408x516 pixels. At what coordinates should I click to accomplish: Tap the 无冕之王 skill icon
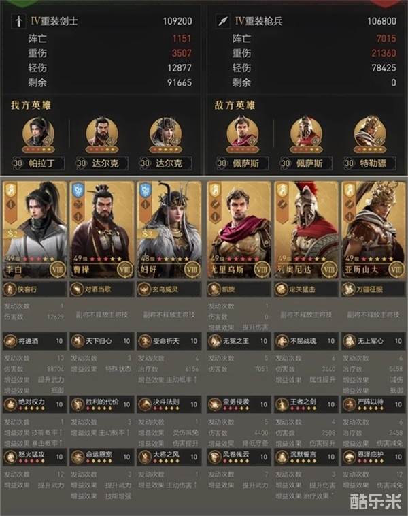click(214, 341)
